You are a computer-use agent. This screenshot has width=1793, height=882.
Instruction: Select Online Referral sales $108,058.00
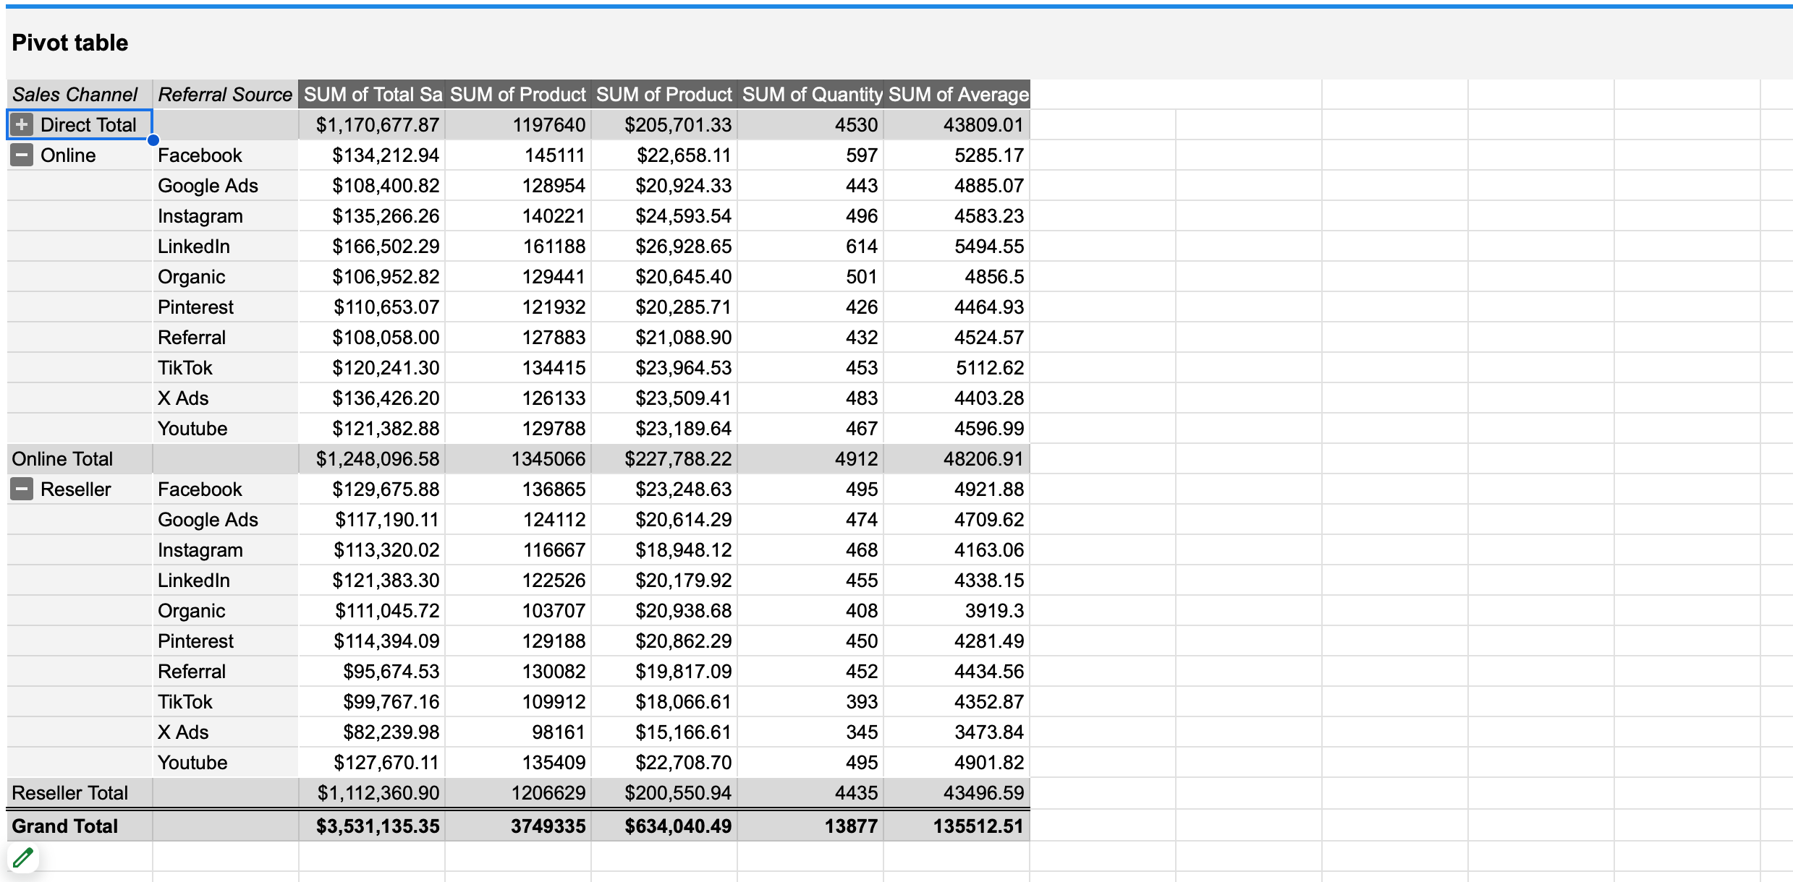point(372,338)
